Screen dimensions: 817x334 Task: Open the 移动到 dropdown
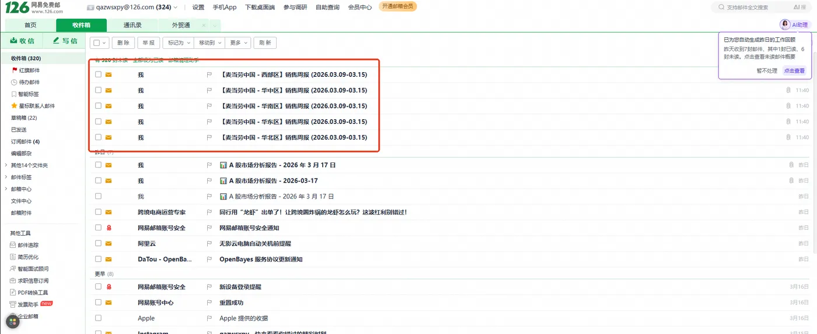tap(209, 43)
